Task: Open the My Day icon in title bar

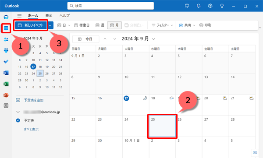Action: (187, 6)
